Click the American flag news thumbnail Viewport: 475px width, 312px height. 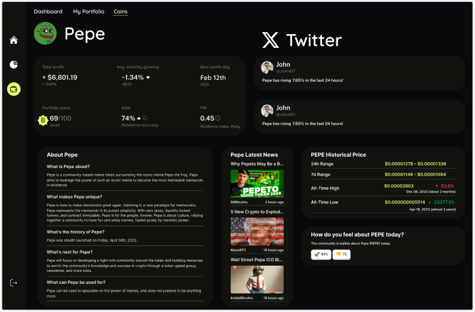pyautogui.click(x=257, y=232)
